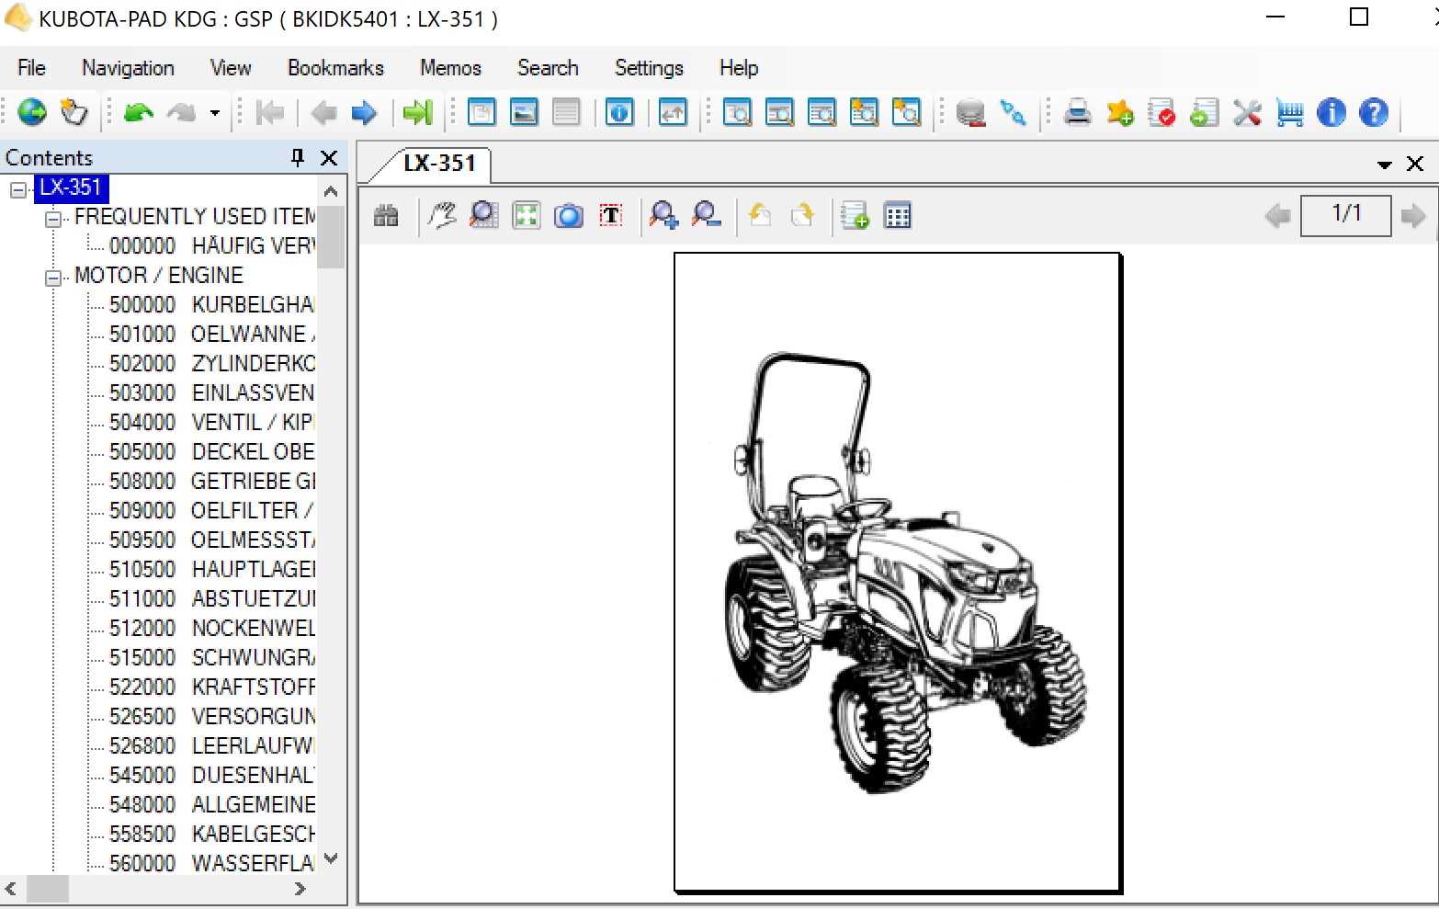Select tree item 000000 HÄUFIG VERW

point(211,245)
